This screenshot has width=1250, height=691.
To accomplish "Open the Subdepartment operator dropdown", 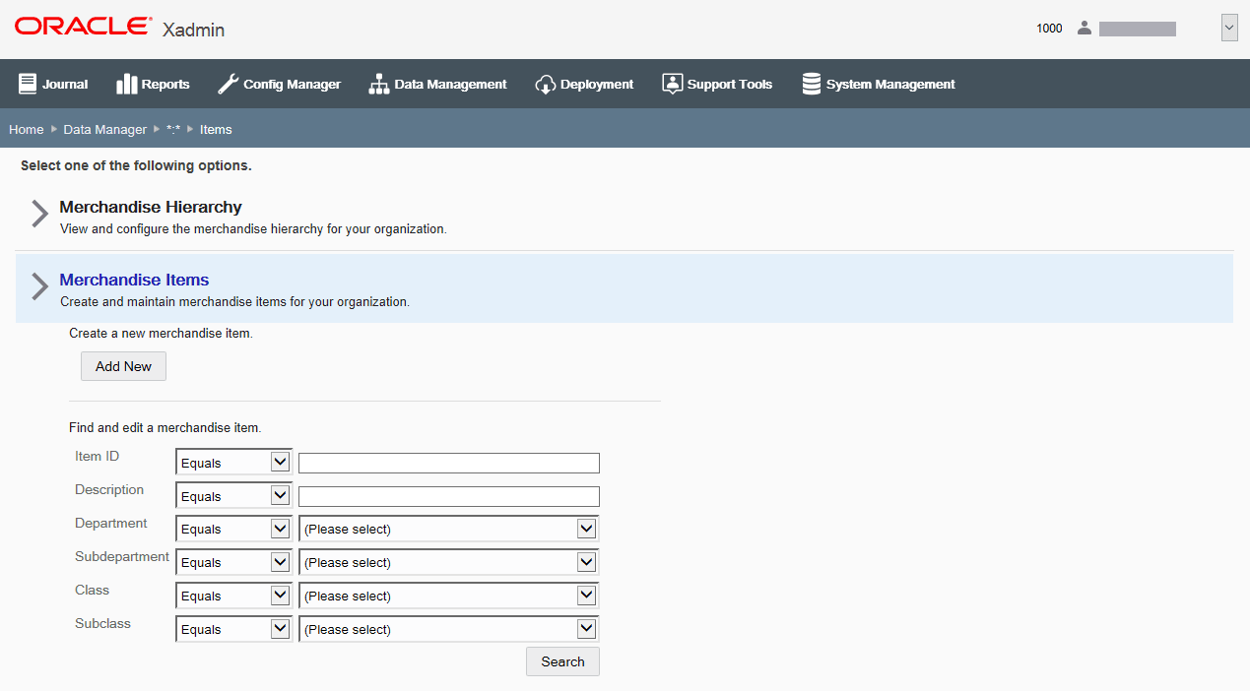I will (x=233, y=562).
